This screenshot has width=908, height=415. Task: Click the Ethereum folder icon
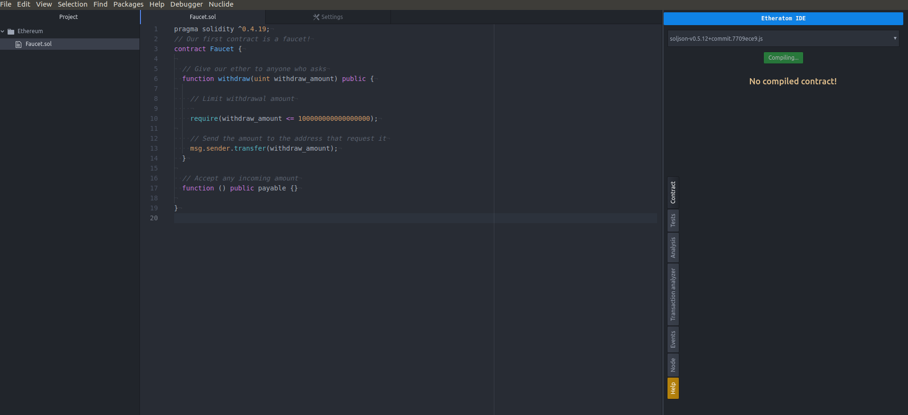tap(11, 32)
